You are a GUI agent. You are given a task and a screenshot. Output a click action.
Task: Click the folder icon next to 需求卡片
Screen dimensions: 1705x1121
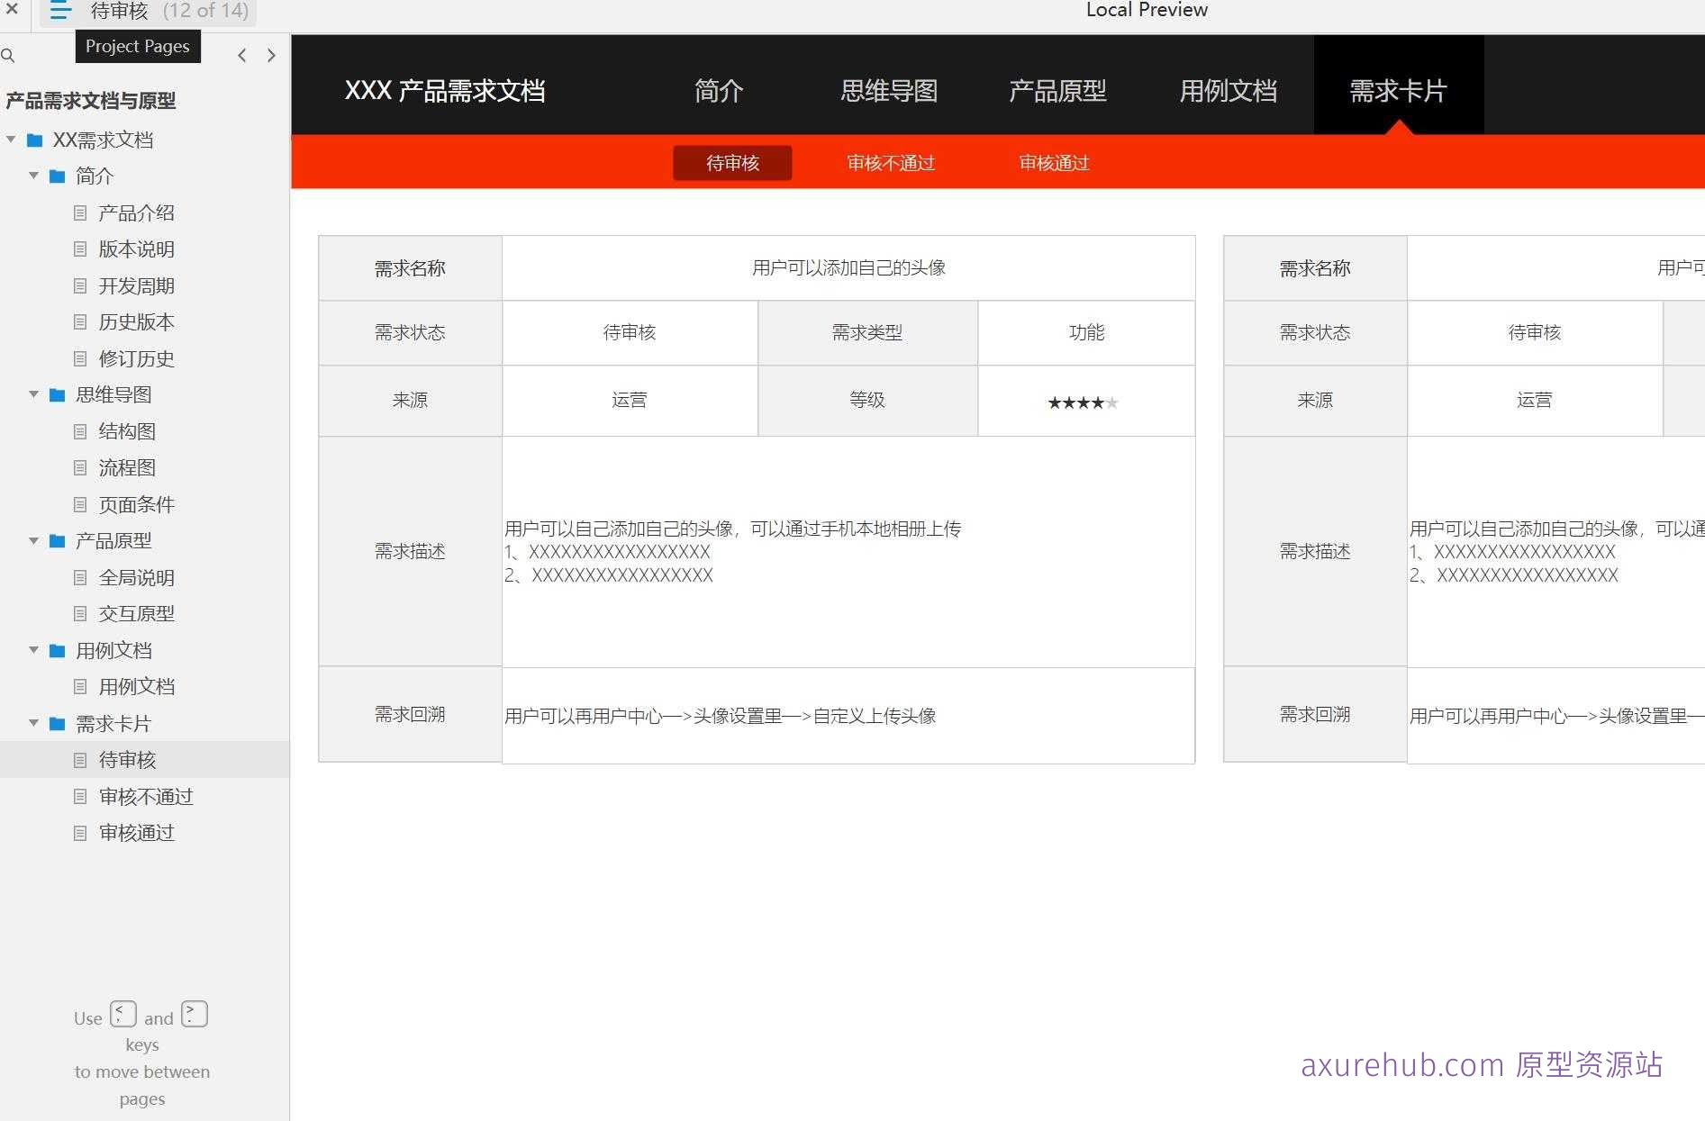click(56, 723)
